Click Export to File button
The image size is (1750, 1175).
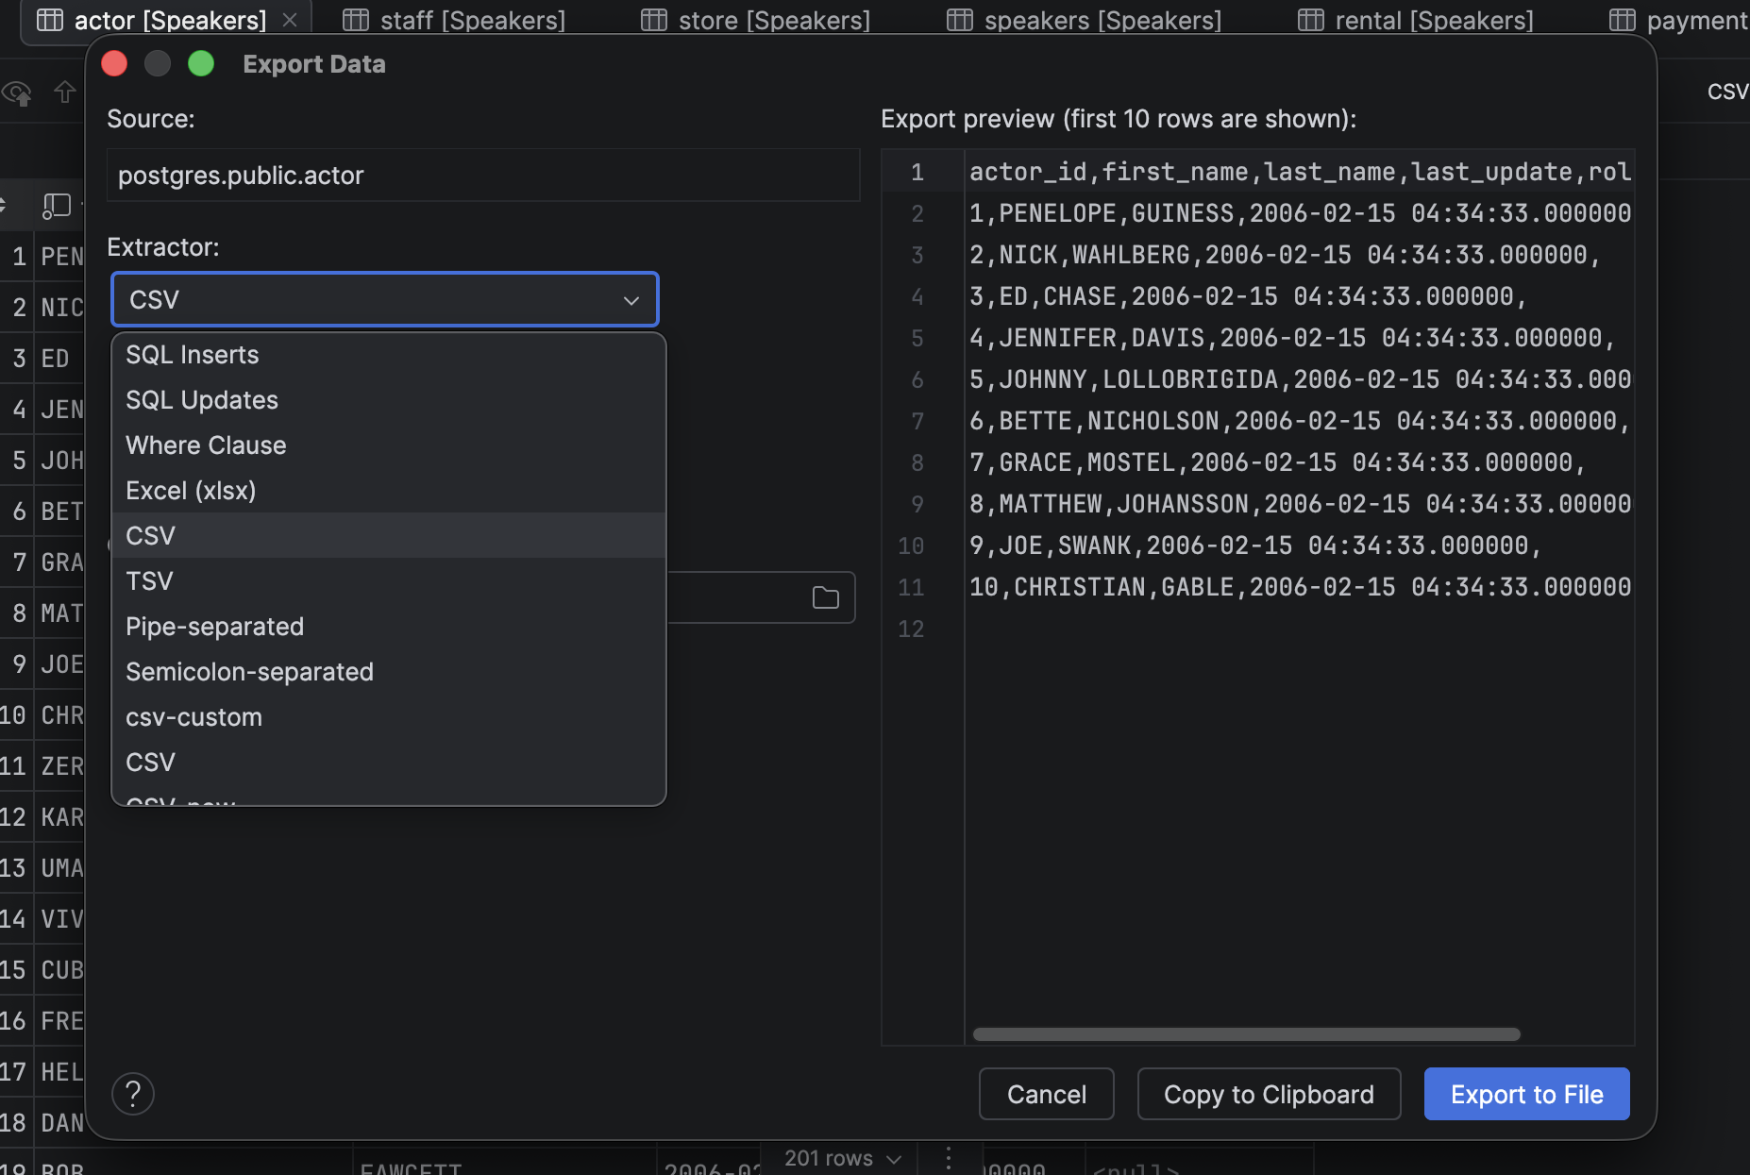[1526, 1094]
